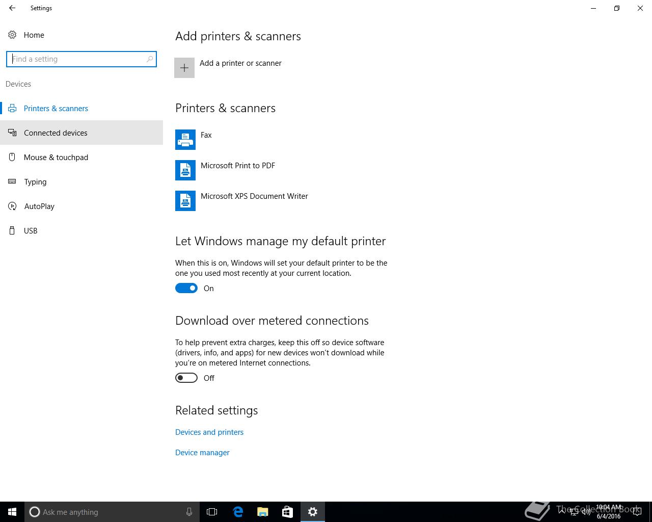Open the Action Center notifications icon
The height and width of the screenshot is (522, 652).
637,512
